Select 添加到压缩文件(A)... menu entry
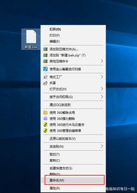Screen dimensions: 137x193 point(73,49)
